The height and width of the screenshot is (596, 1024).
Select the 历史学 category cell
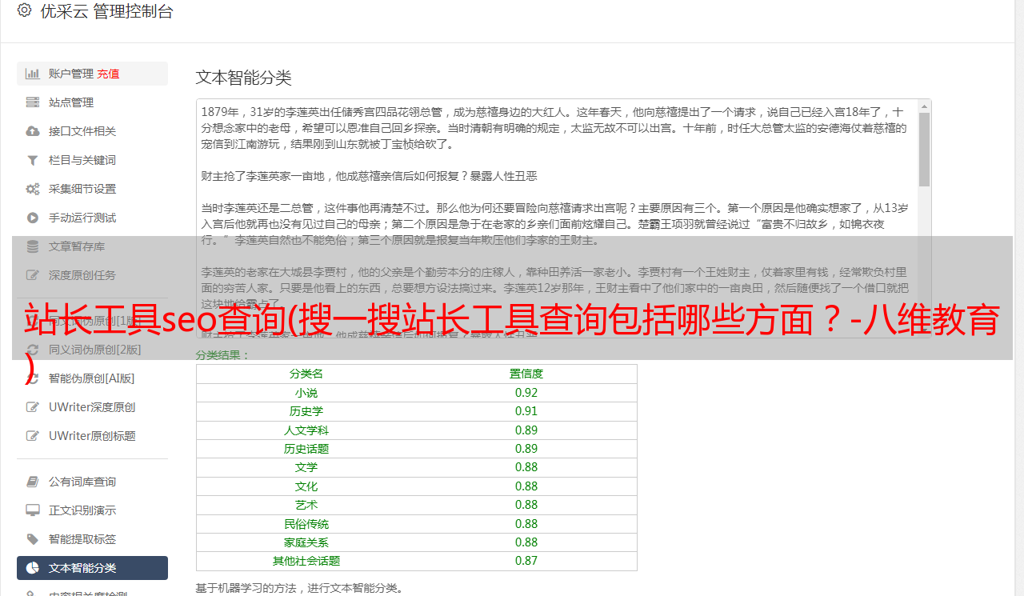tap(306, 411)
